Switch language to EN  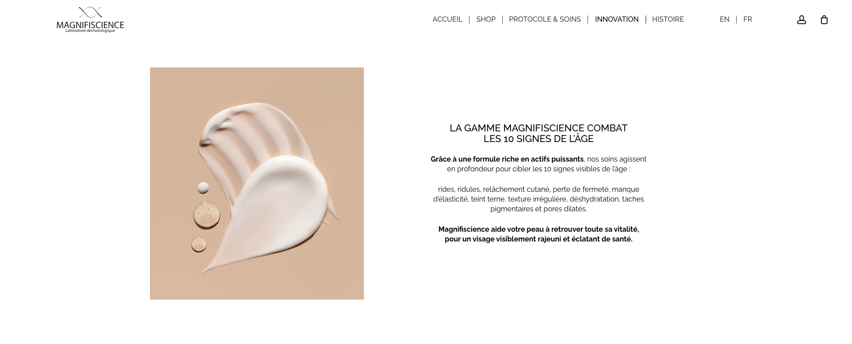point(725,20)
